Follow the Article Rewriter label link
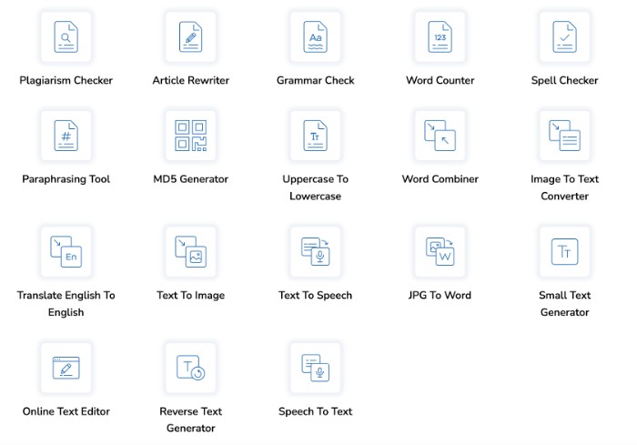The height and width of the screenshot is (445, 637). pyautogui.click(x=191, y=80)
